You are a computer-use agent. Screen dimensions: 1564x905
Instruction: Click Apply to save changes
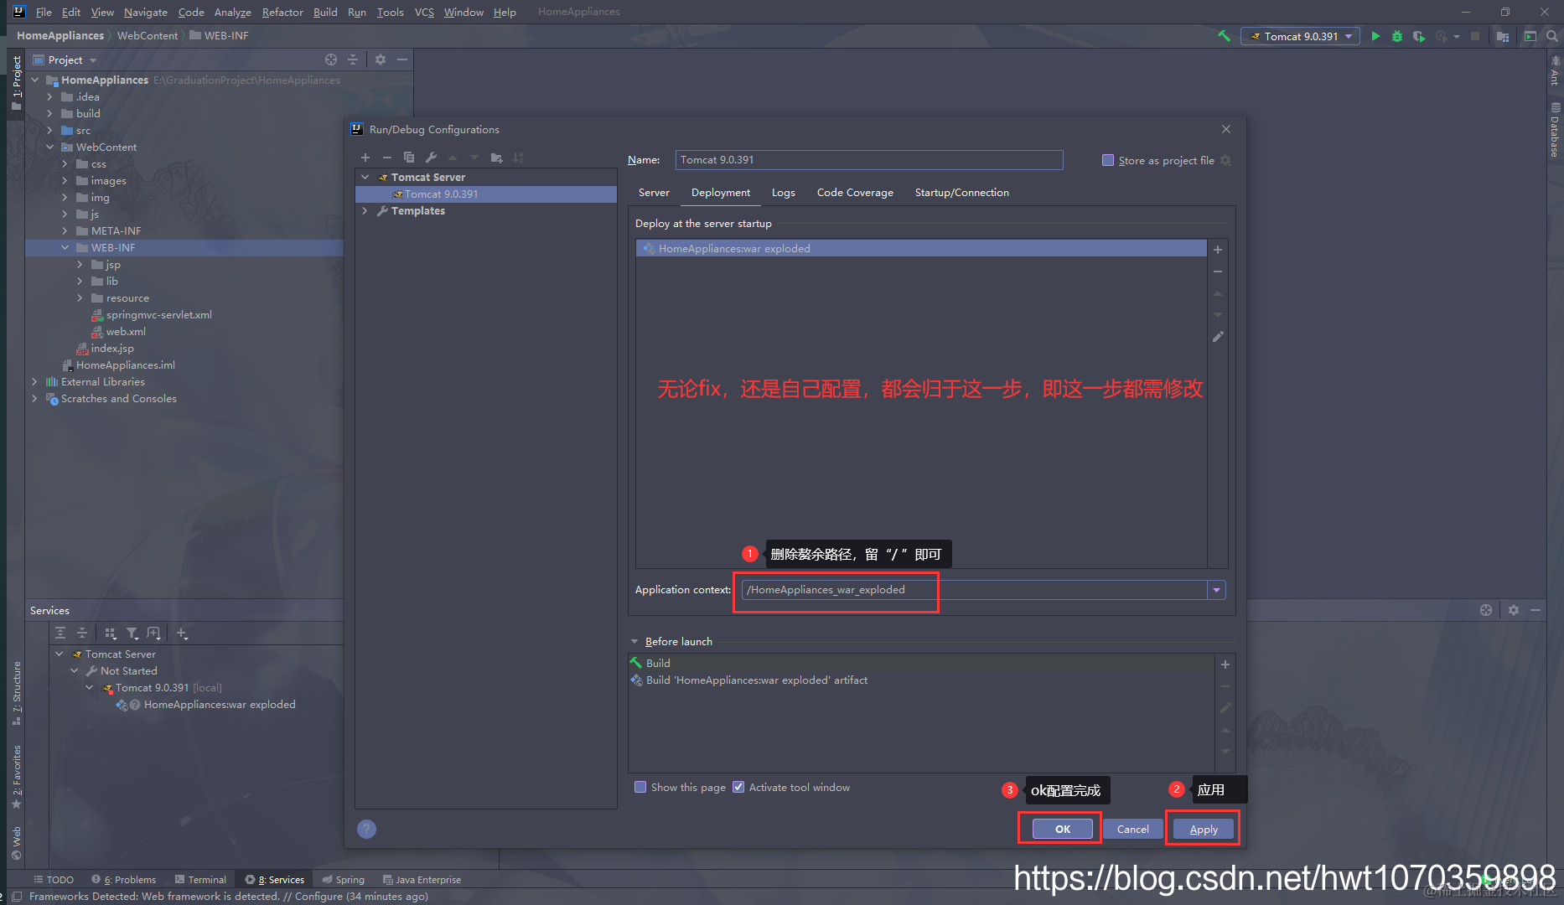coord(1204,829)
